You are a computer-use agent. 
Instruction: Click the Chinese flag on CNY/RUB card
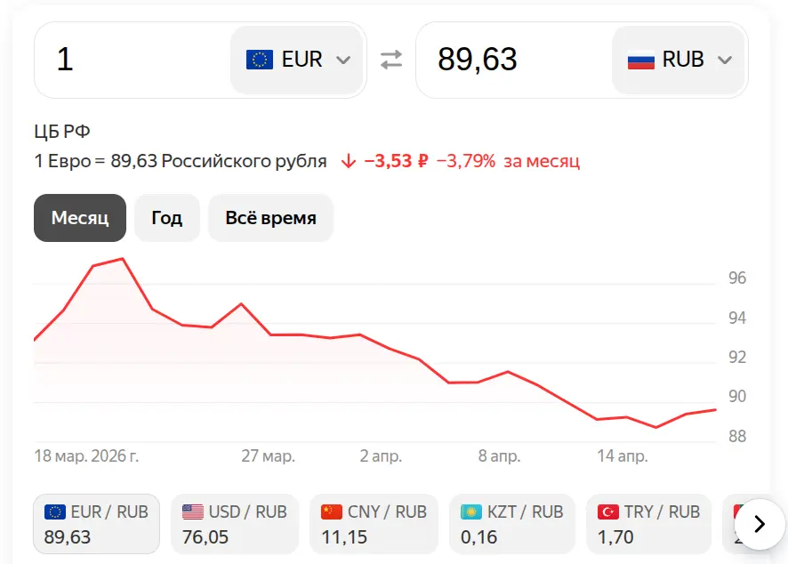329,512
